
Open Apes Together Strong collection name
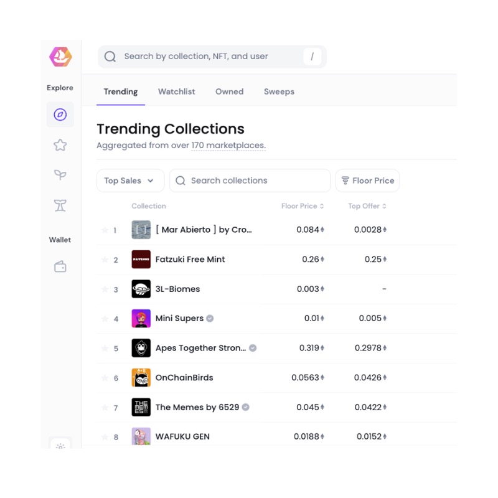coord(200,348)
